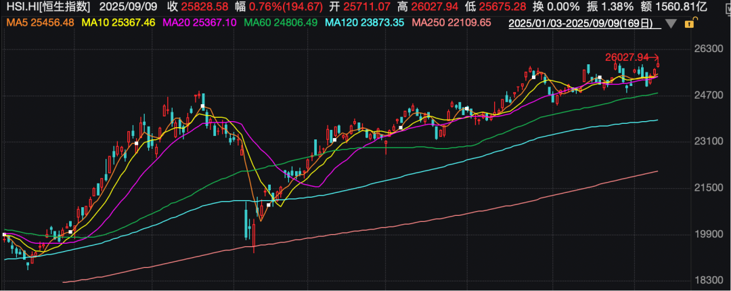The width and height of the screenshot is (731, 291).
Task: Click the turnover amount 1560.81亿
Action: tap(701, 8)
